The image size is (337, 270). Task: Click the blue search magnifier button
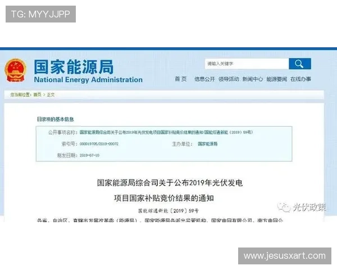point(300,64)
